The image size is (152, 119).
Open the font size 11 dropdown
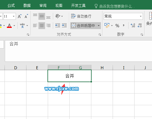pos(14,16)
